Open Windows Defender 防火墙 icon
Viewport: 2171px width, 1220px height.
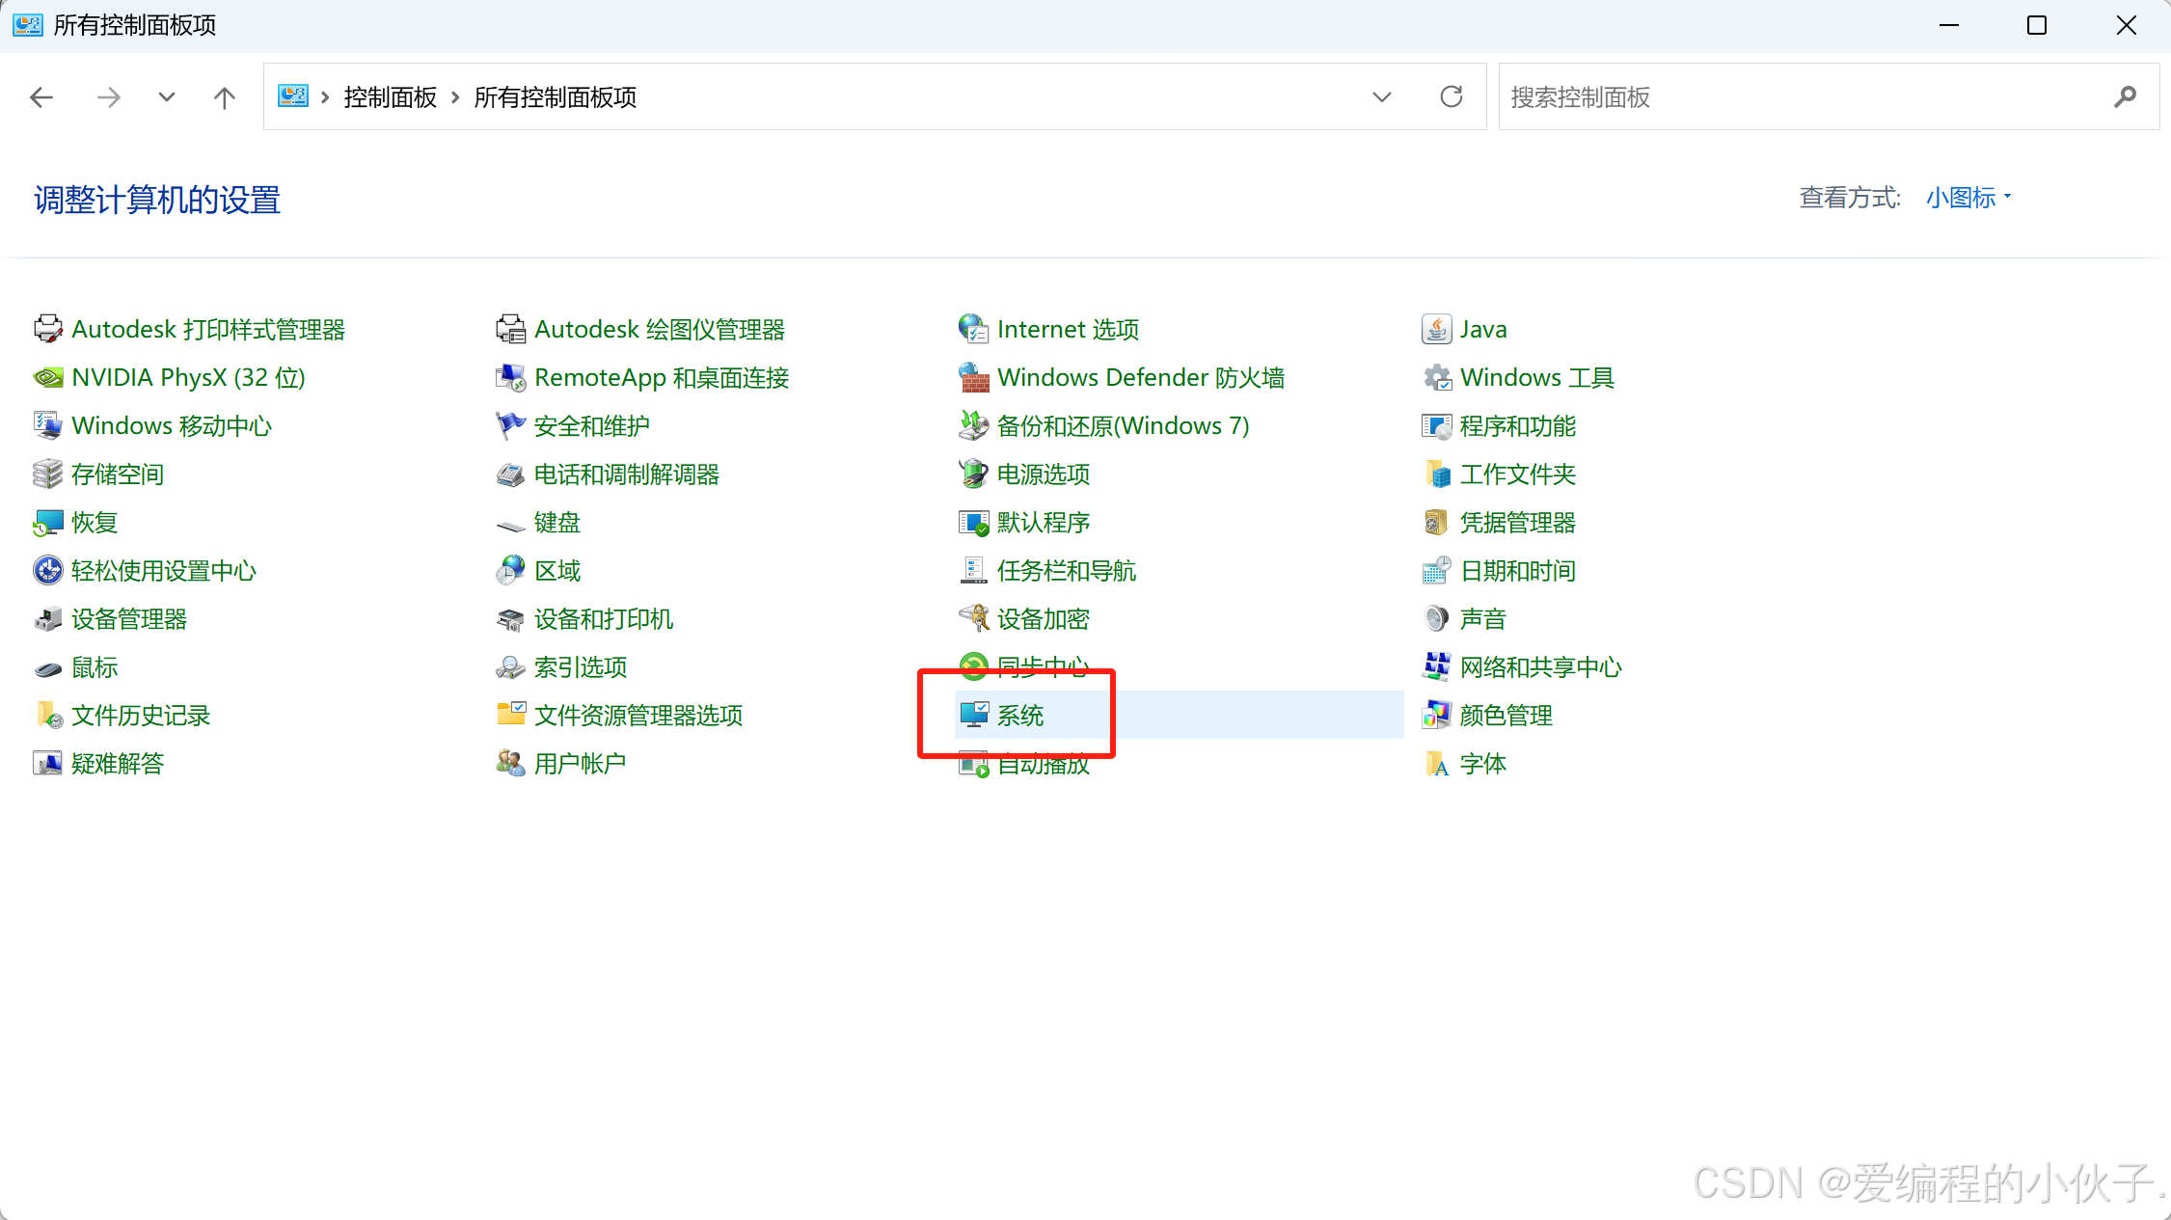[x=974, y=377]
